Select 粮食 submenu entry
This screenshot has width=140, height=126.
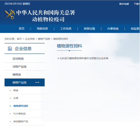16,90
